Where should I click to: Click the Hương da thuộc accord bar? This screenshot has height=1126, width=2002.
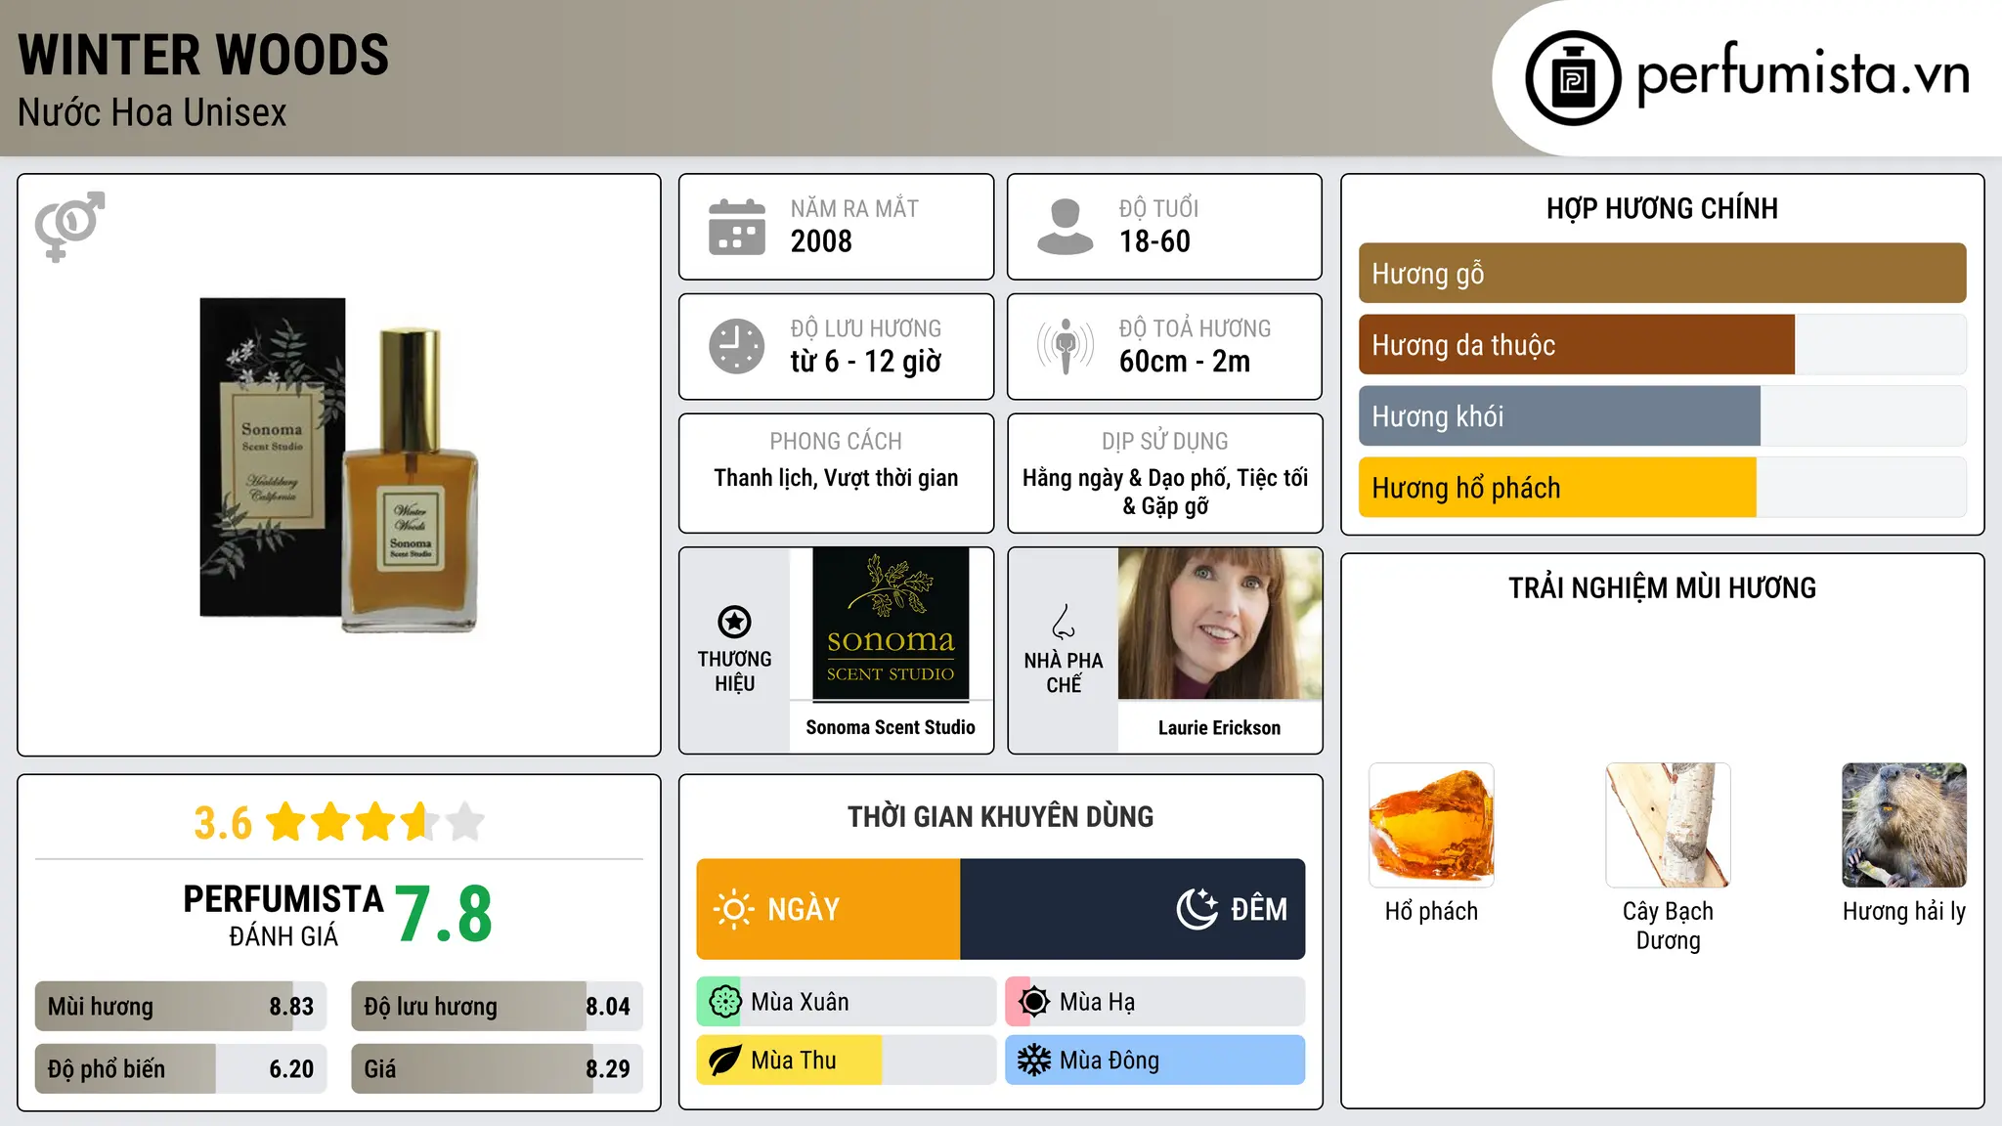(1662, 345)
